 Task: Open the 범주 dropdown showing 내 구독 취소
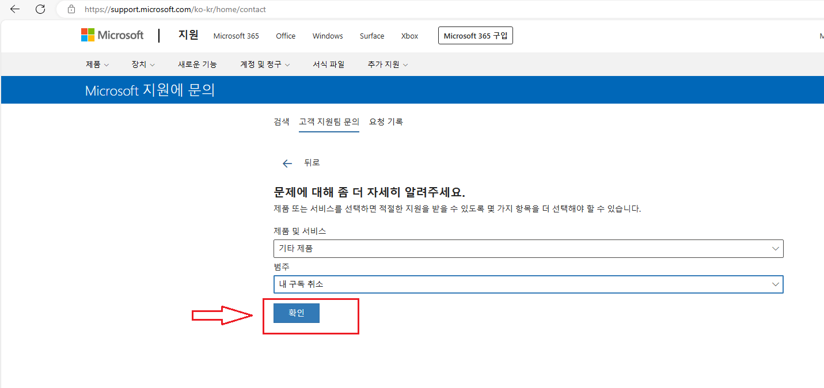[528, 284]
